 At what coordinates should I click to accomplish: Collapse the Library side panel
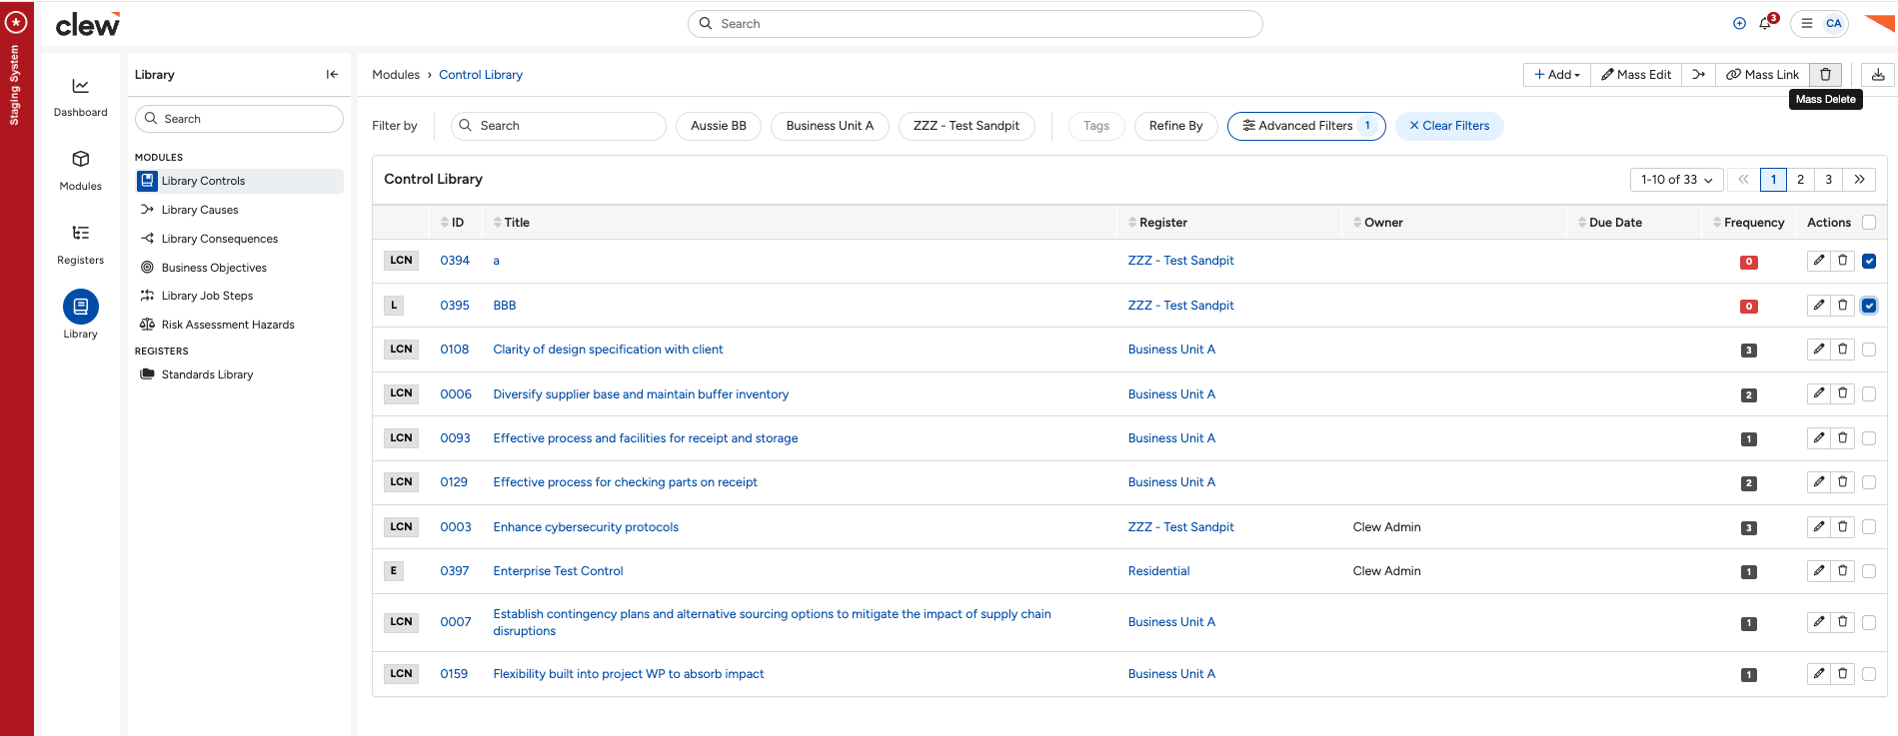pos(332,74)
